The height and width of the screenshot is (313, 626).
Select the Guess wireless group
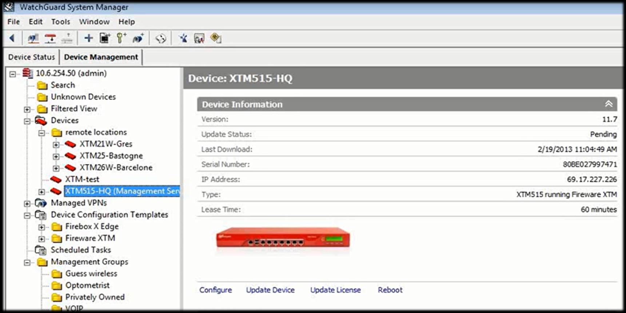click(91, 273)
